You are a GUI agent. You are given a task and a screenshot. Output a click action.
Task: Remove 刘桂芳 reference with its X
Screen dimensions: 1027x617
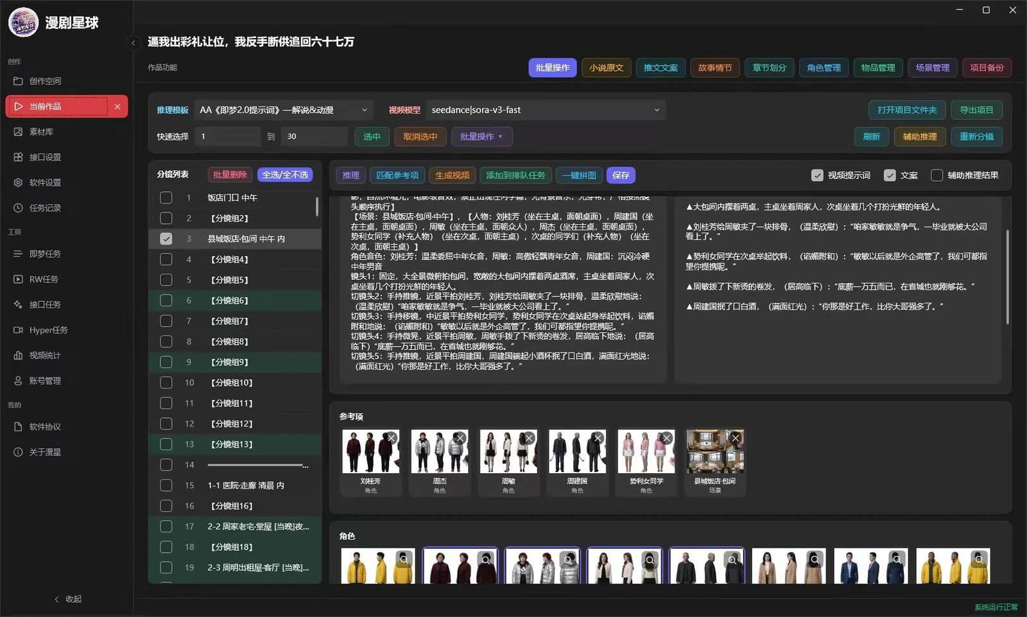(x=392, y=438)
